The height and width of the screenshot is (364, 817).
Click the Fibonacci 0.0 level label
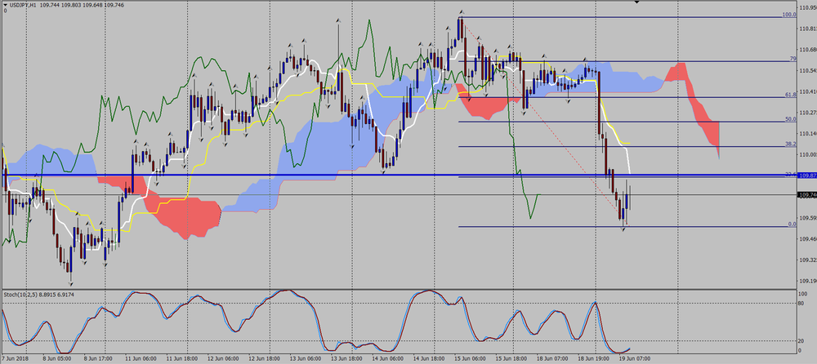point(792,224)
